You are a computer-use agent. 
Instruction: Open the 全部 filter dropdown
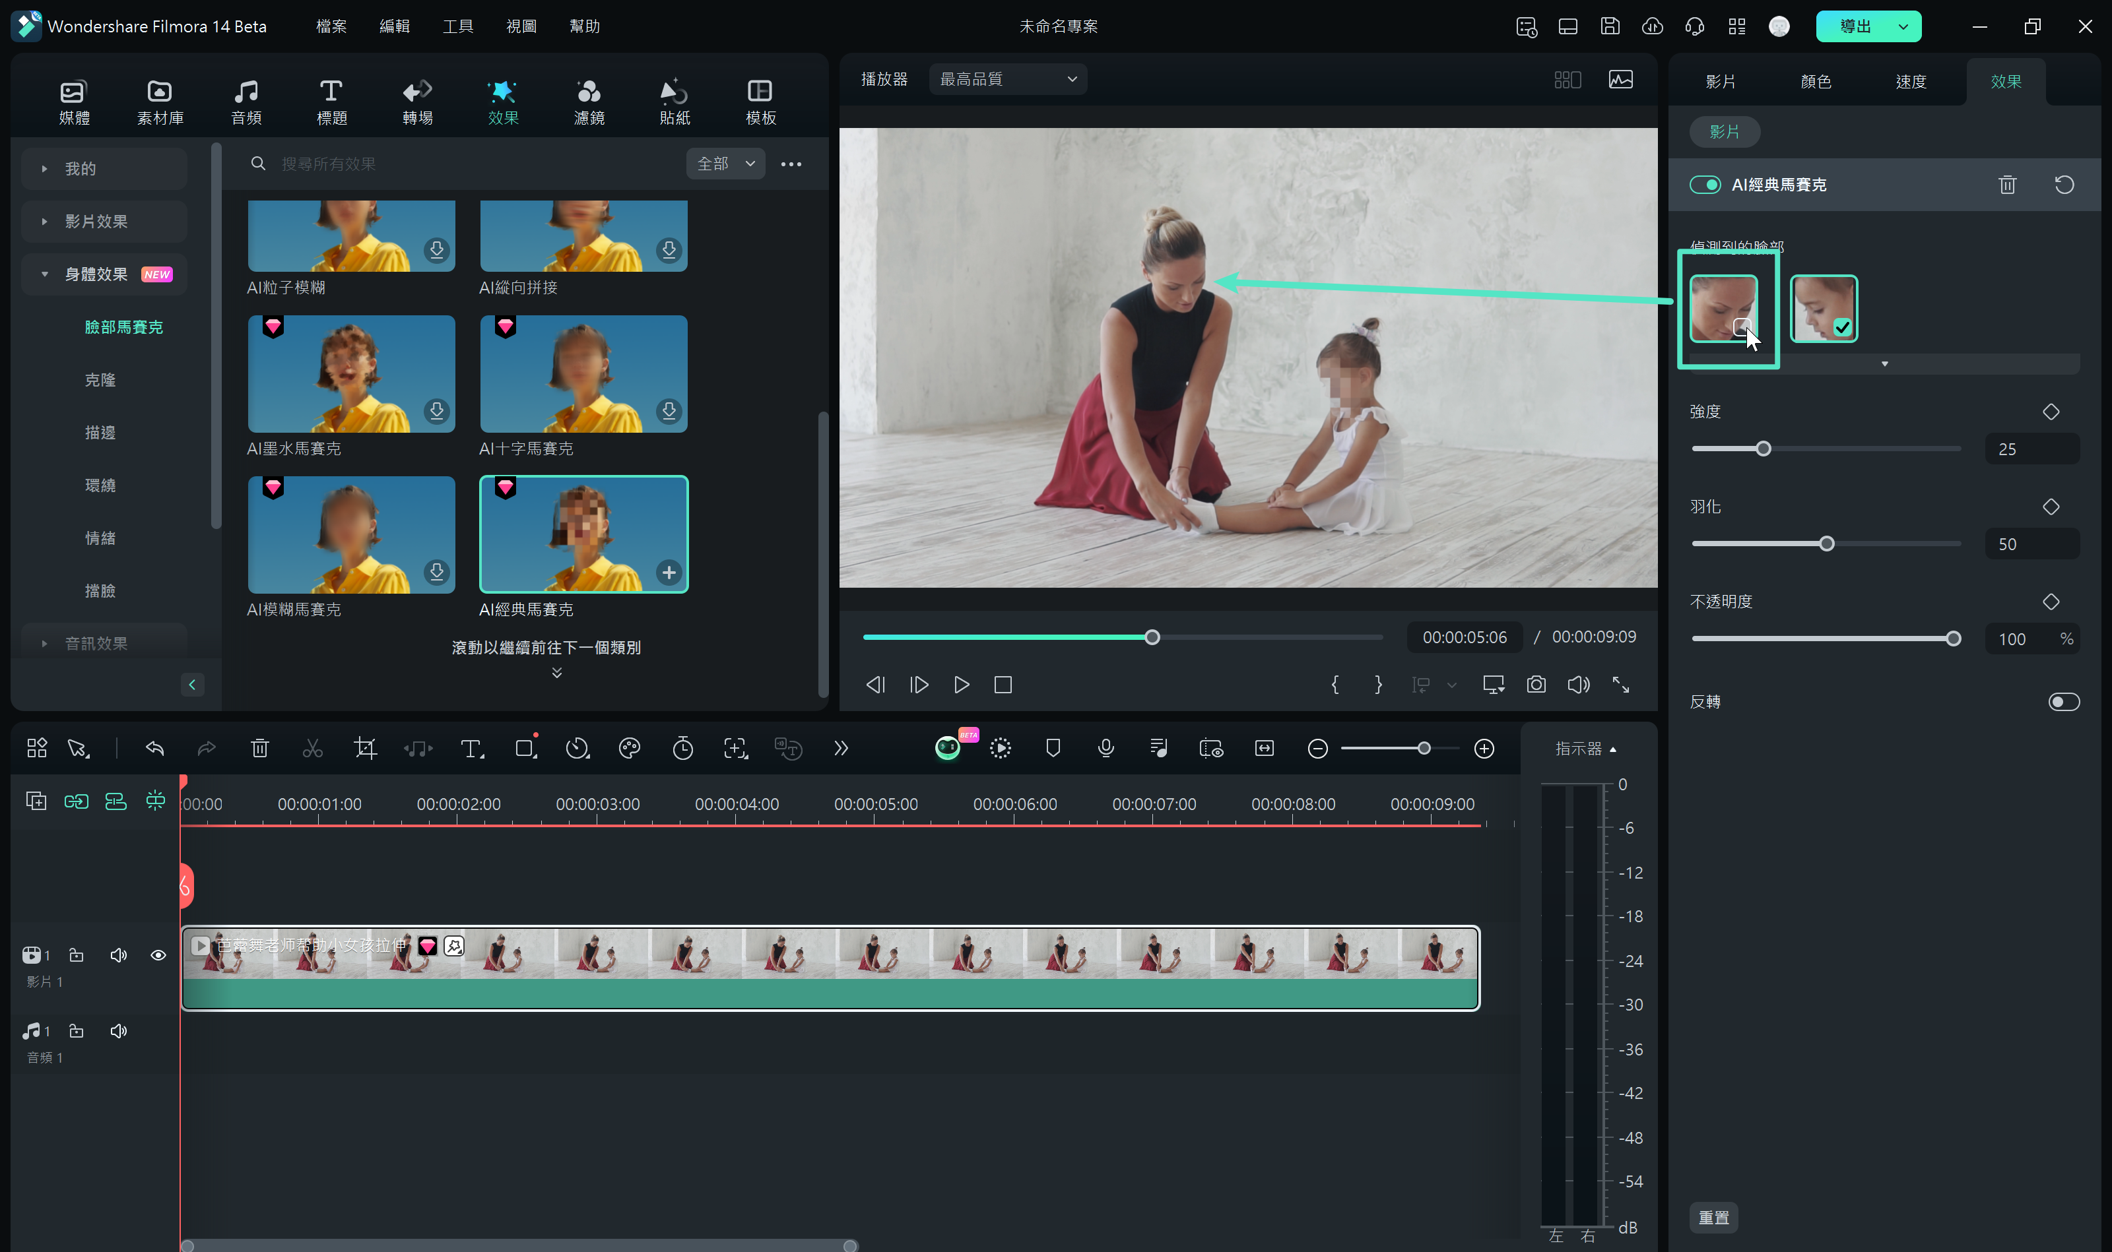pos(725,164)
